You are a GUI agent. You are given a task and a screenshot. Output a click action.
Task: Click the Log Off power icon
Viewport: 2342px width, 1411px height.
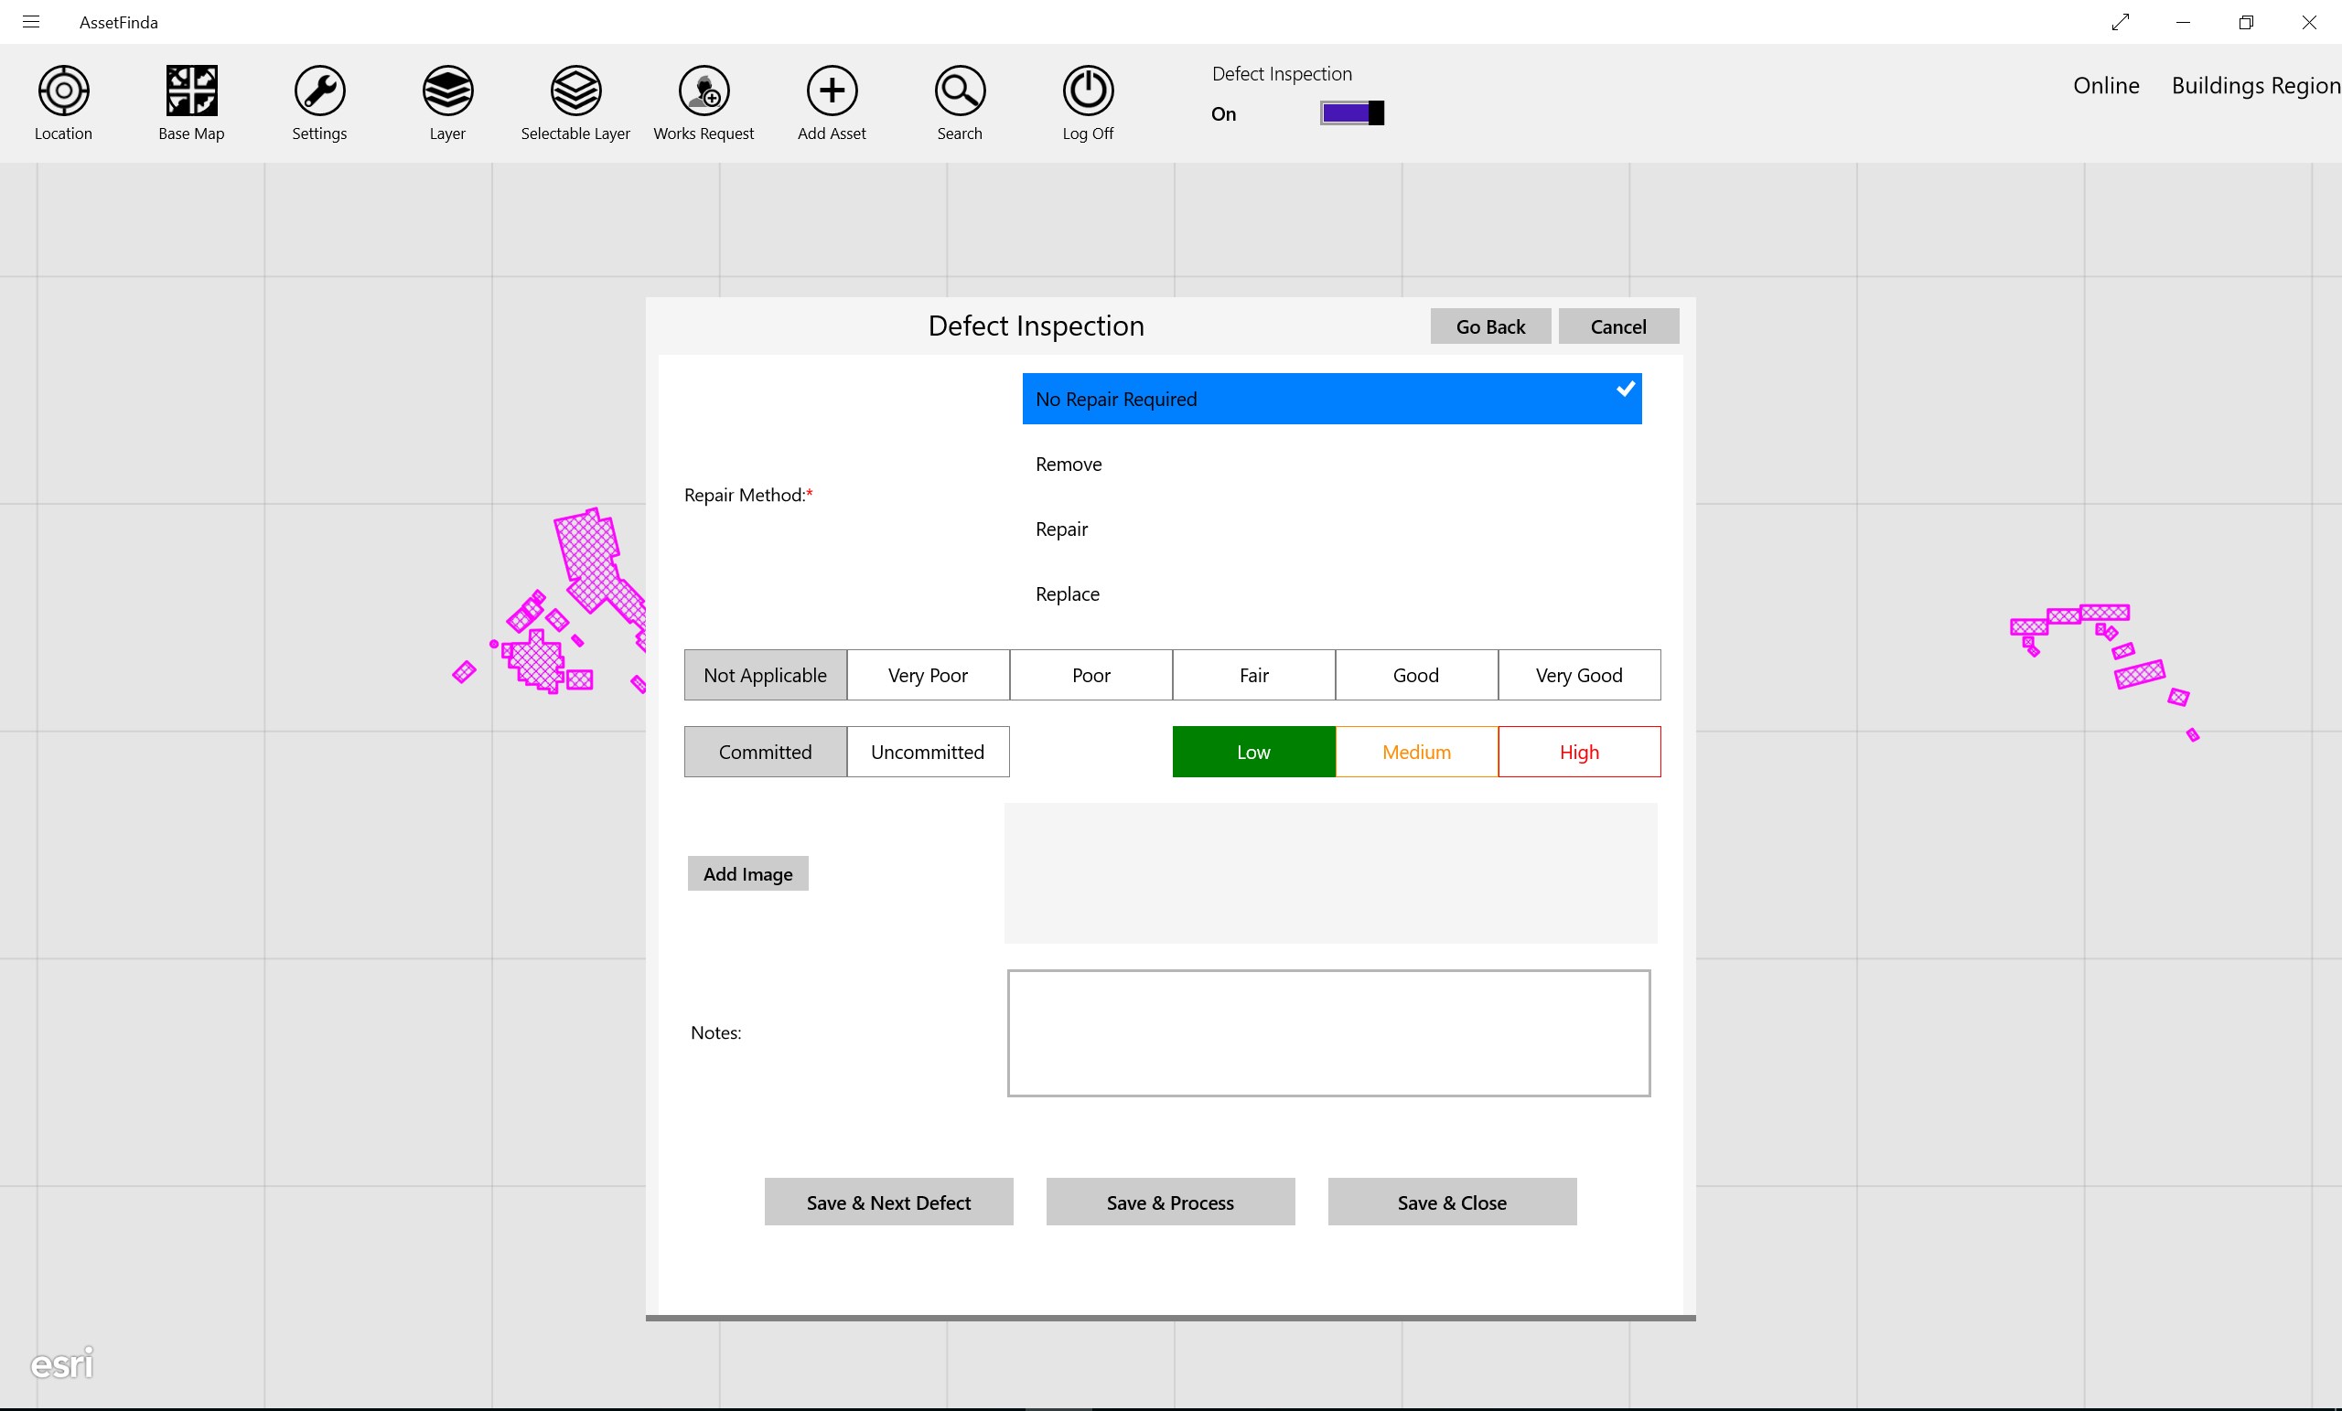(x=1088, y=91)
